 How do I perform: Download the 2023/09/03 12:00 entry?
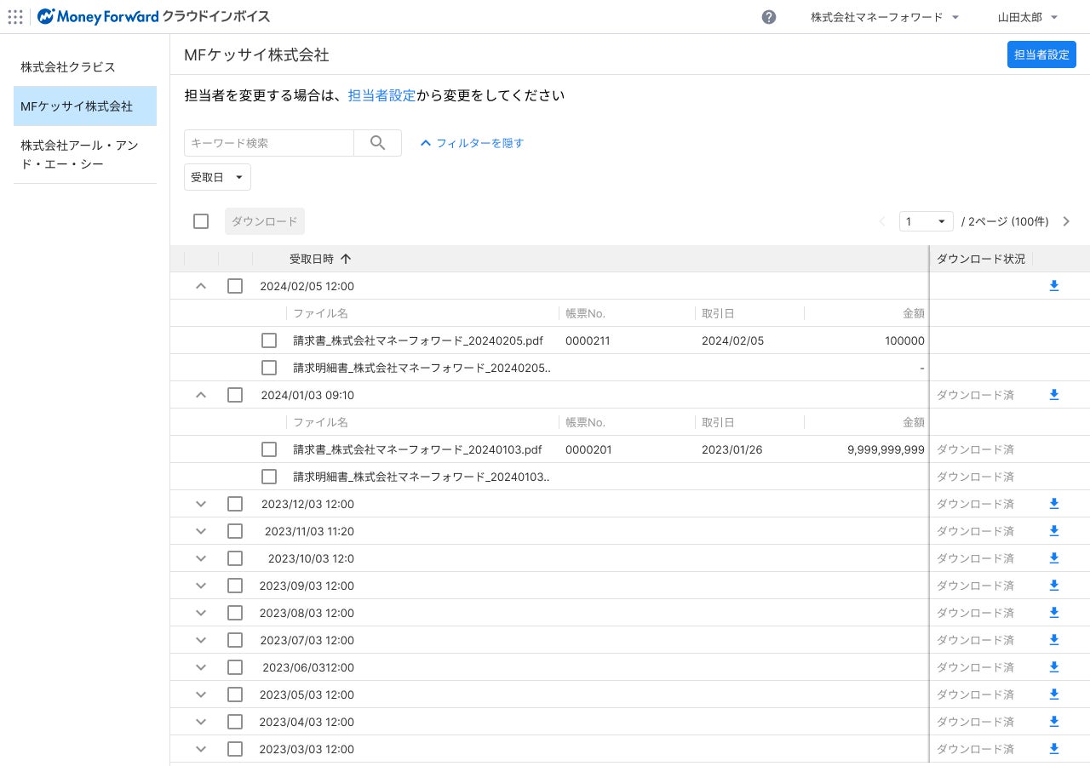pos(1053,586)
